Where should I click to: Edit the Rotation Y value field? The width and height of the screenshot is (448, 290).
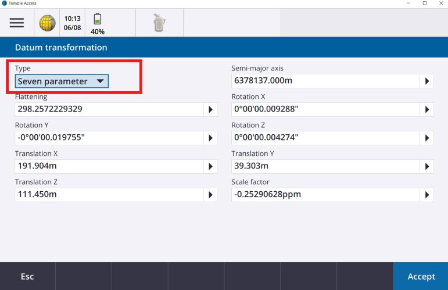pyautogui.click(x=109, y=138)
